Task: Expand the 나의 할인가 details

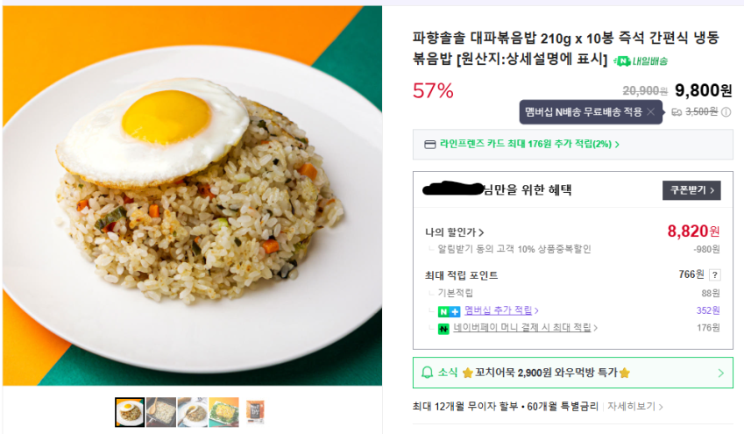Action: (455, 232)
